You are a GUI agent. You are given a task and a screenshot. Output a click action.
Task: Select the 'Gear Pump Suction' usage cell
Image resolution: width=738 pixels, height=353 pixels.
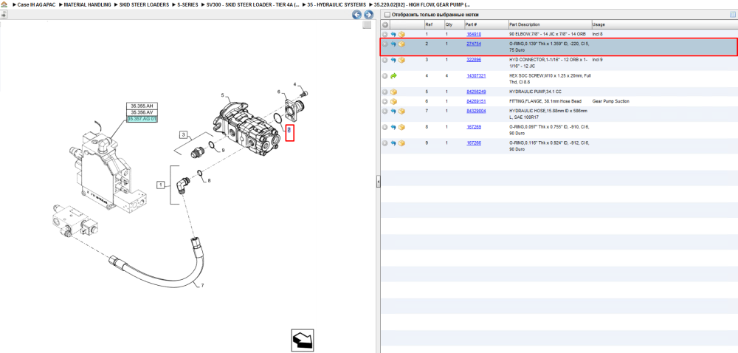tap(611, 101)
